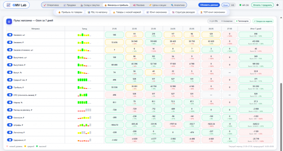Select the Теплокарта view filter
Image resolution: width=283 pixels, height=151 pixels.
(242, 21)
